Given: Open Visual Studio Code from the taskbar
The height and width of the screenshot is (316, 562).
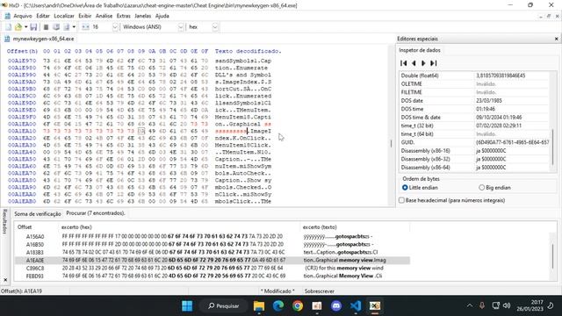Looking at the screenshot, I should [x=356, y=306].
